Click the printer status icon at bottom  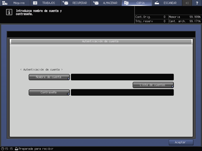pyautogui.click(x=16, y=149)
